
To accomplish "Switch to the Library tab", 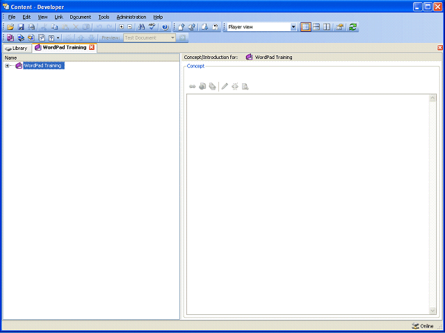I will (17, 49).
